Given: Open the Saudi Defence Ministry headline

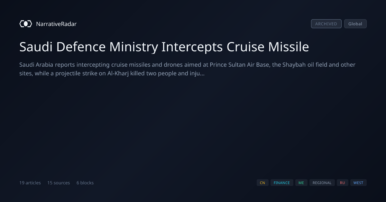Looking at the screenshot, I should tap(164, 47).
